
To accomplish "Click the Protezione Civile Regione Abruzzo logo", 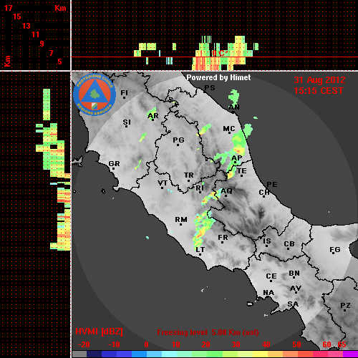I will 95,95.
